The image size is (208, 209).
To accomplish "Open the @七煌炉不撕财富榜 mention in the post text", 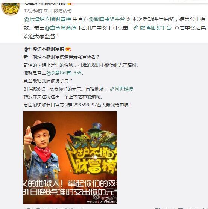I will (x=47, y=19).
